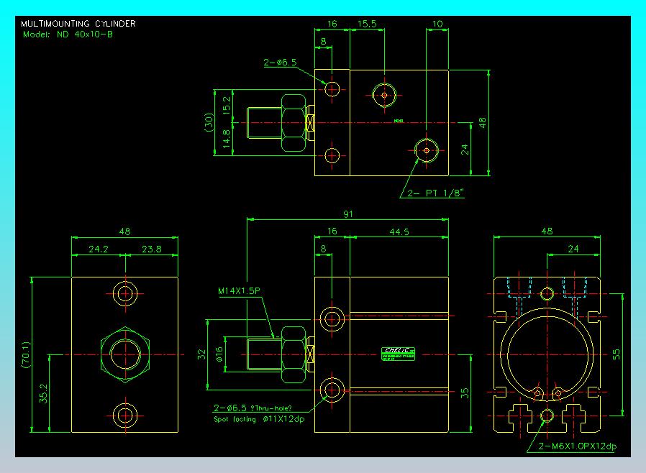Select the hexagonal nut outline in the front-face view
This screenshot has width=646, height=473.
coord(125,354)
